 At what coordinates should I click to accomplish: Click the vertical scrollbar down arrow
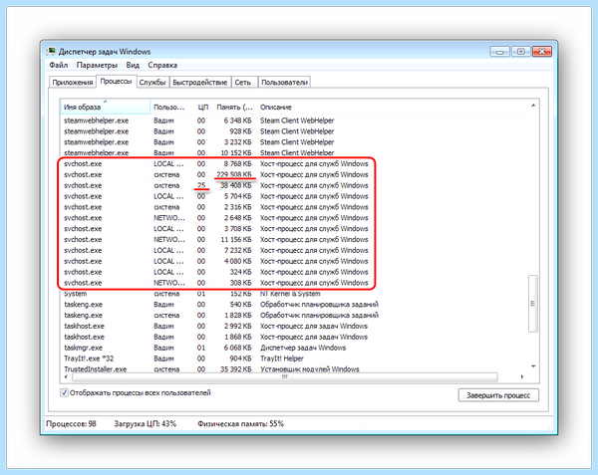tap(533, 366)
